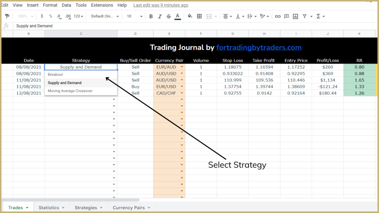The height and width of the screenshot is (213, 379).
Task: View version history via last edit link
Action: [x=161, y=5]
